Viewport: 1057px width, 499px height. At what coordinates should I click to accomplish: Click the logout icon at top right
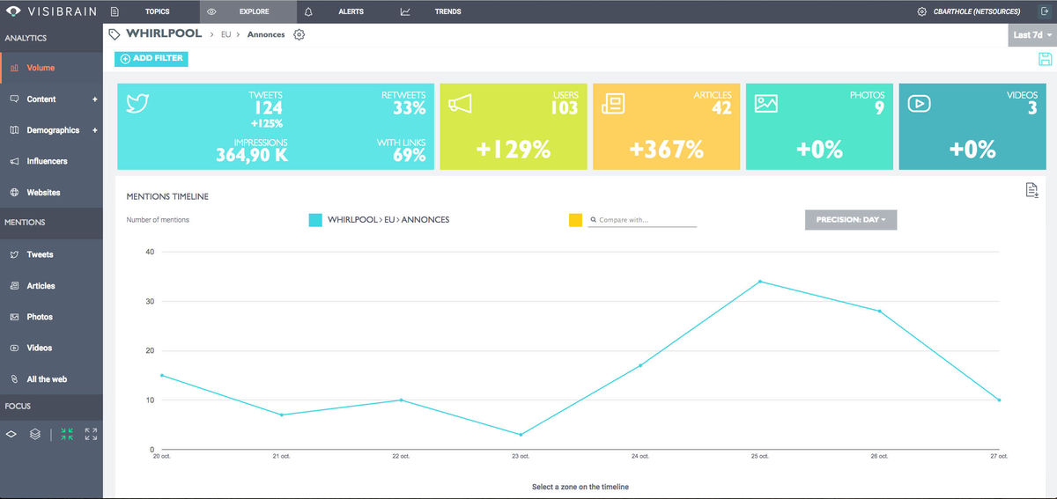click(1044, 11)
